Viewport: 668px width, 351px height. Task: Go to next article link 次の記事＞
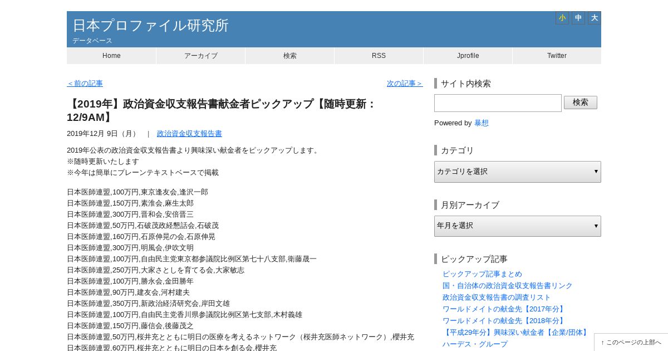click(x=405, y=84)
